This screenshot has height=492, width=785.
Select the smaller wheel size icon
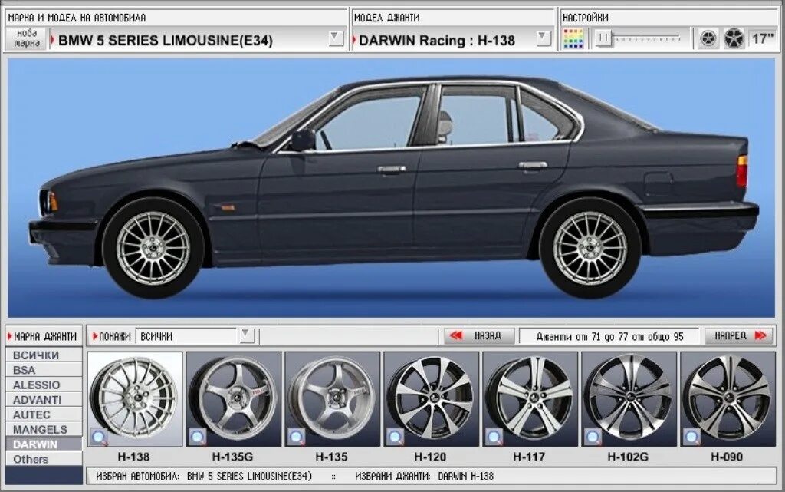708,38
